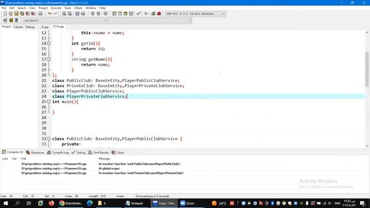Switch to the Debug sidebar tab
370x208 pixels.
pos(30,27)
